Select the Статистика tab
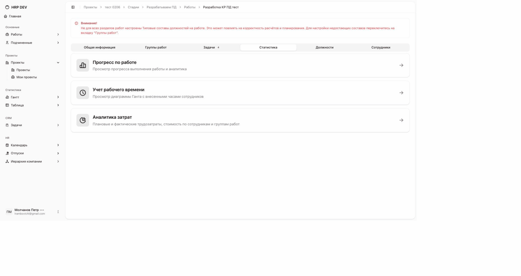The width and height of the screenshot is (521, 276). pos(268,48)
